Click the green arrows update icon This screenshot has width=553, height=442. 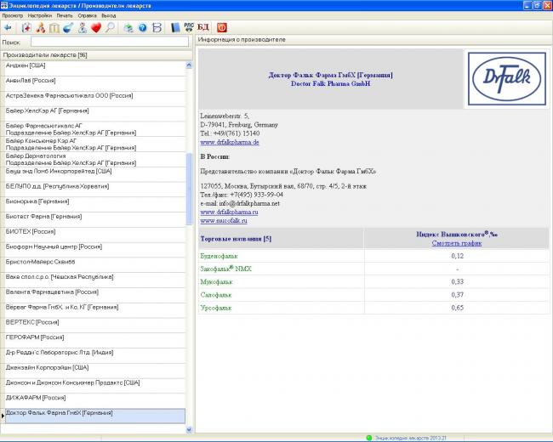(128, 27)
